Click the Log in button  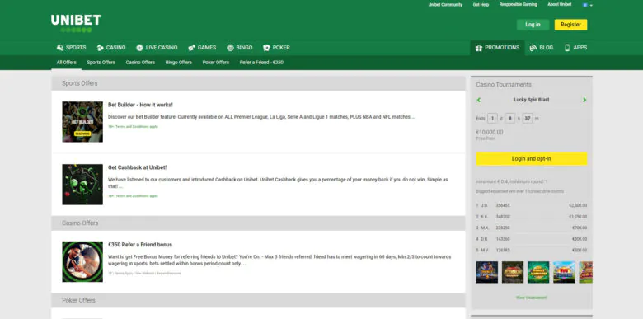tap(533, 25)
